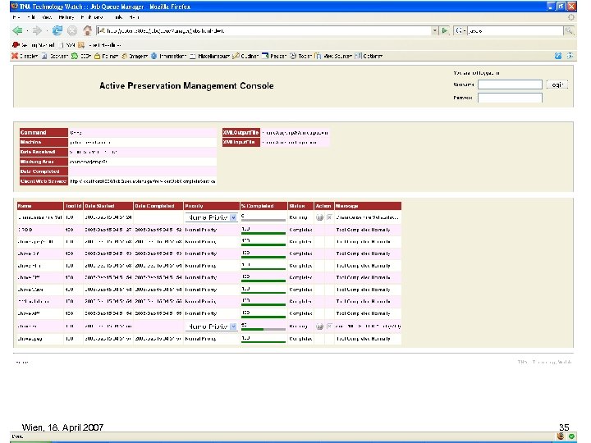The image size is (591, 443).
Task: Click the green Go arrow by address bar
Action: point(444,30)
